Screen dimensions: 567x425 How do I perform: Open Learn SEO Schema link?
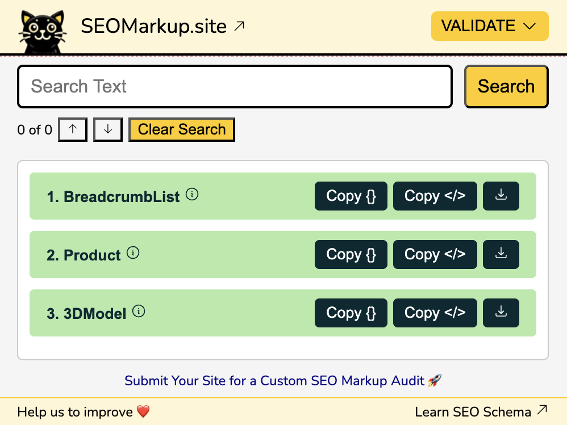coord(481,411)
